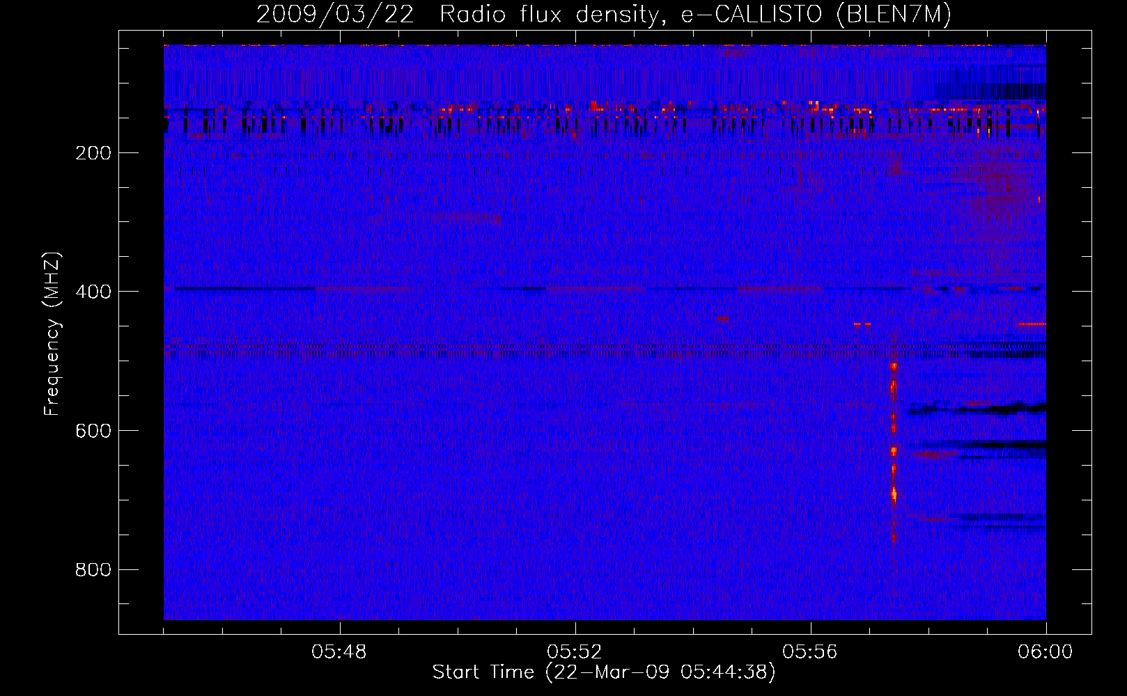This screenshot has height=696, width=1127.
Task: Click the 06:00 time tick label
Action: (x=1046, y=652)
